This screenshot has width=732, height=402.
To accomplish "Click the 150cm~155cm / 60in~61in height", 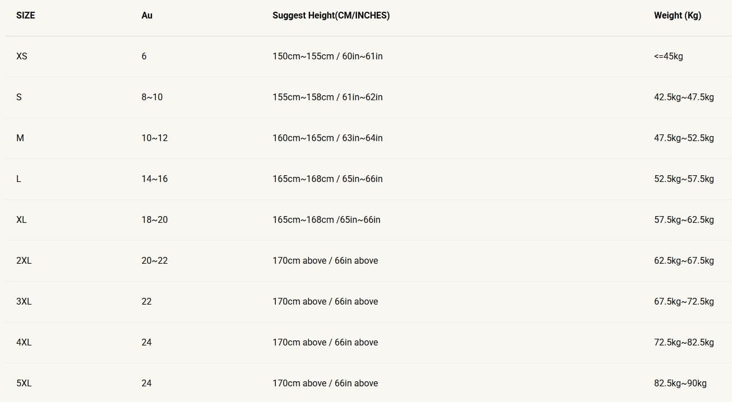I will point(327,56).
